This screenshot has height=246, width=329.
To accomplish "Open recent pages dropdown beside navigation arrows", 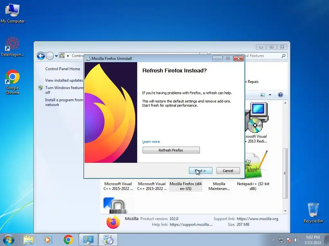I will click(x=56, y=56).
